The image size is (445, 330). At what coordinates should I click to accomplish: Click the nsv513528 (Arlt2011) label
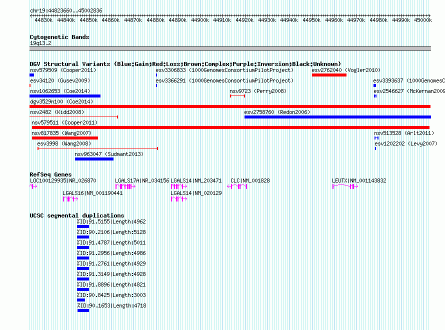tap(404, 133)
